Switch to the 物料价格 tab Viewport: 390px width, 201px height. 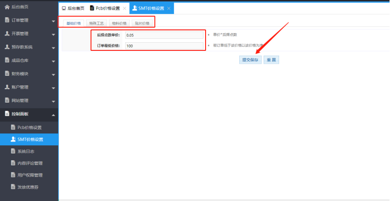coord(119,23)
